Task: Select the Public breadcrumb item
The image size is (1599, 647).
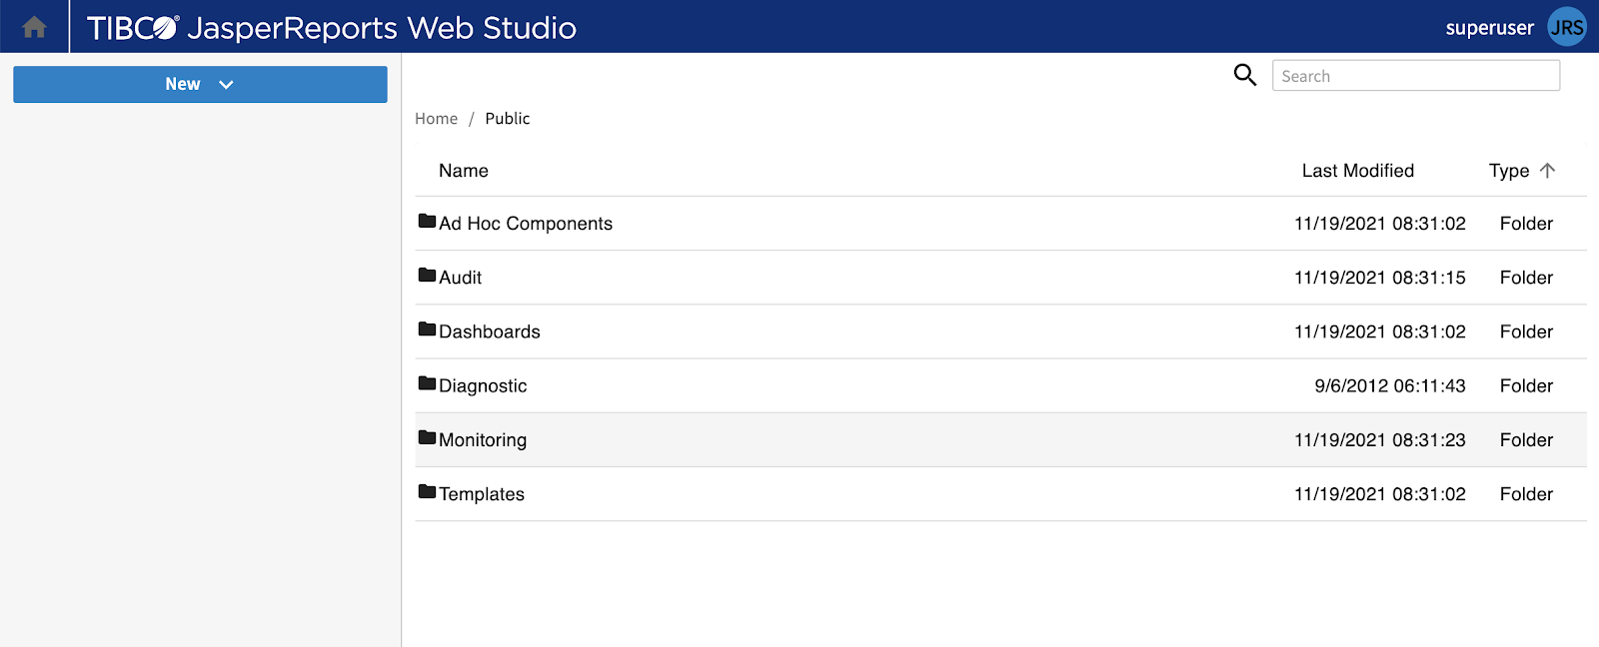Action: point(507,118)
